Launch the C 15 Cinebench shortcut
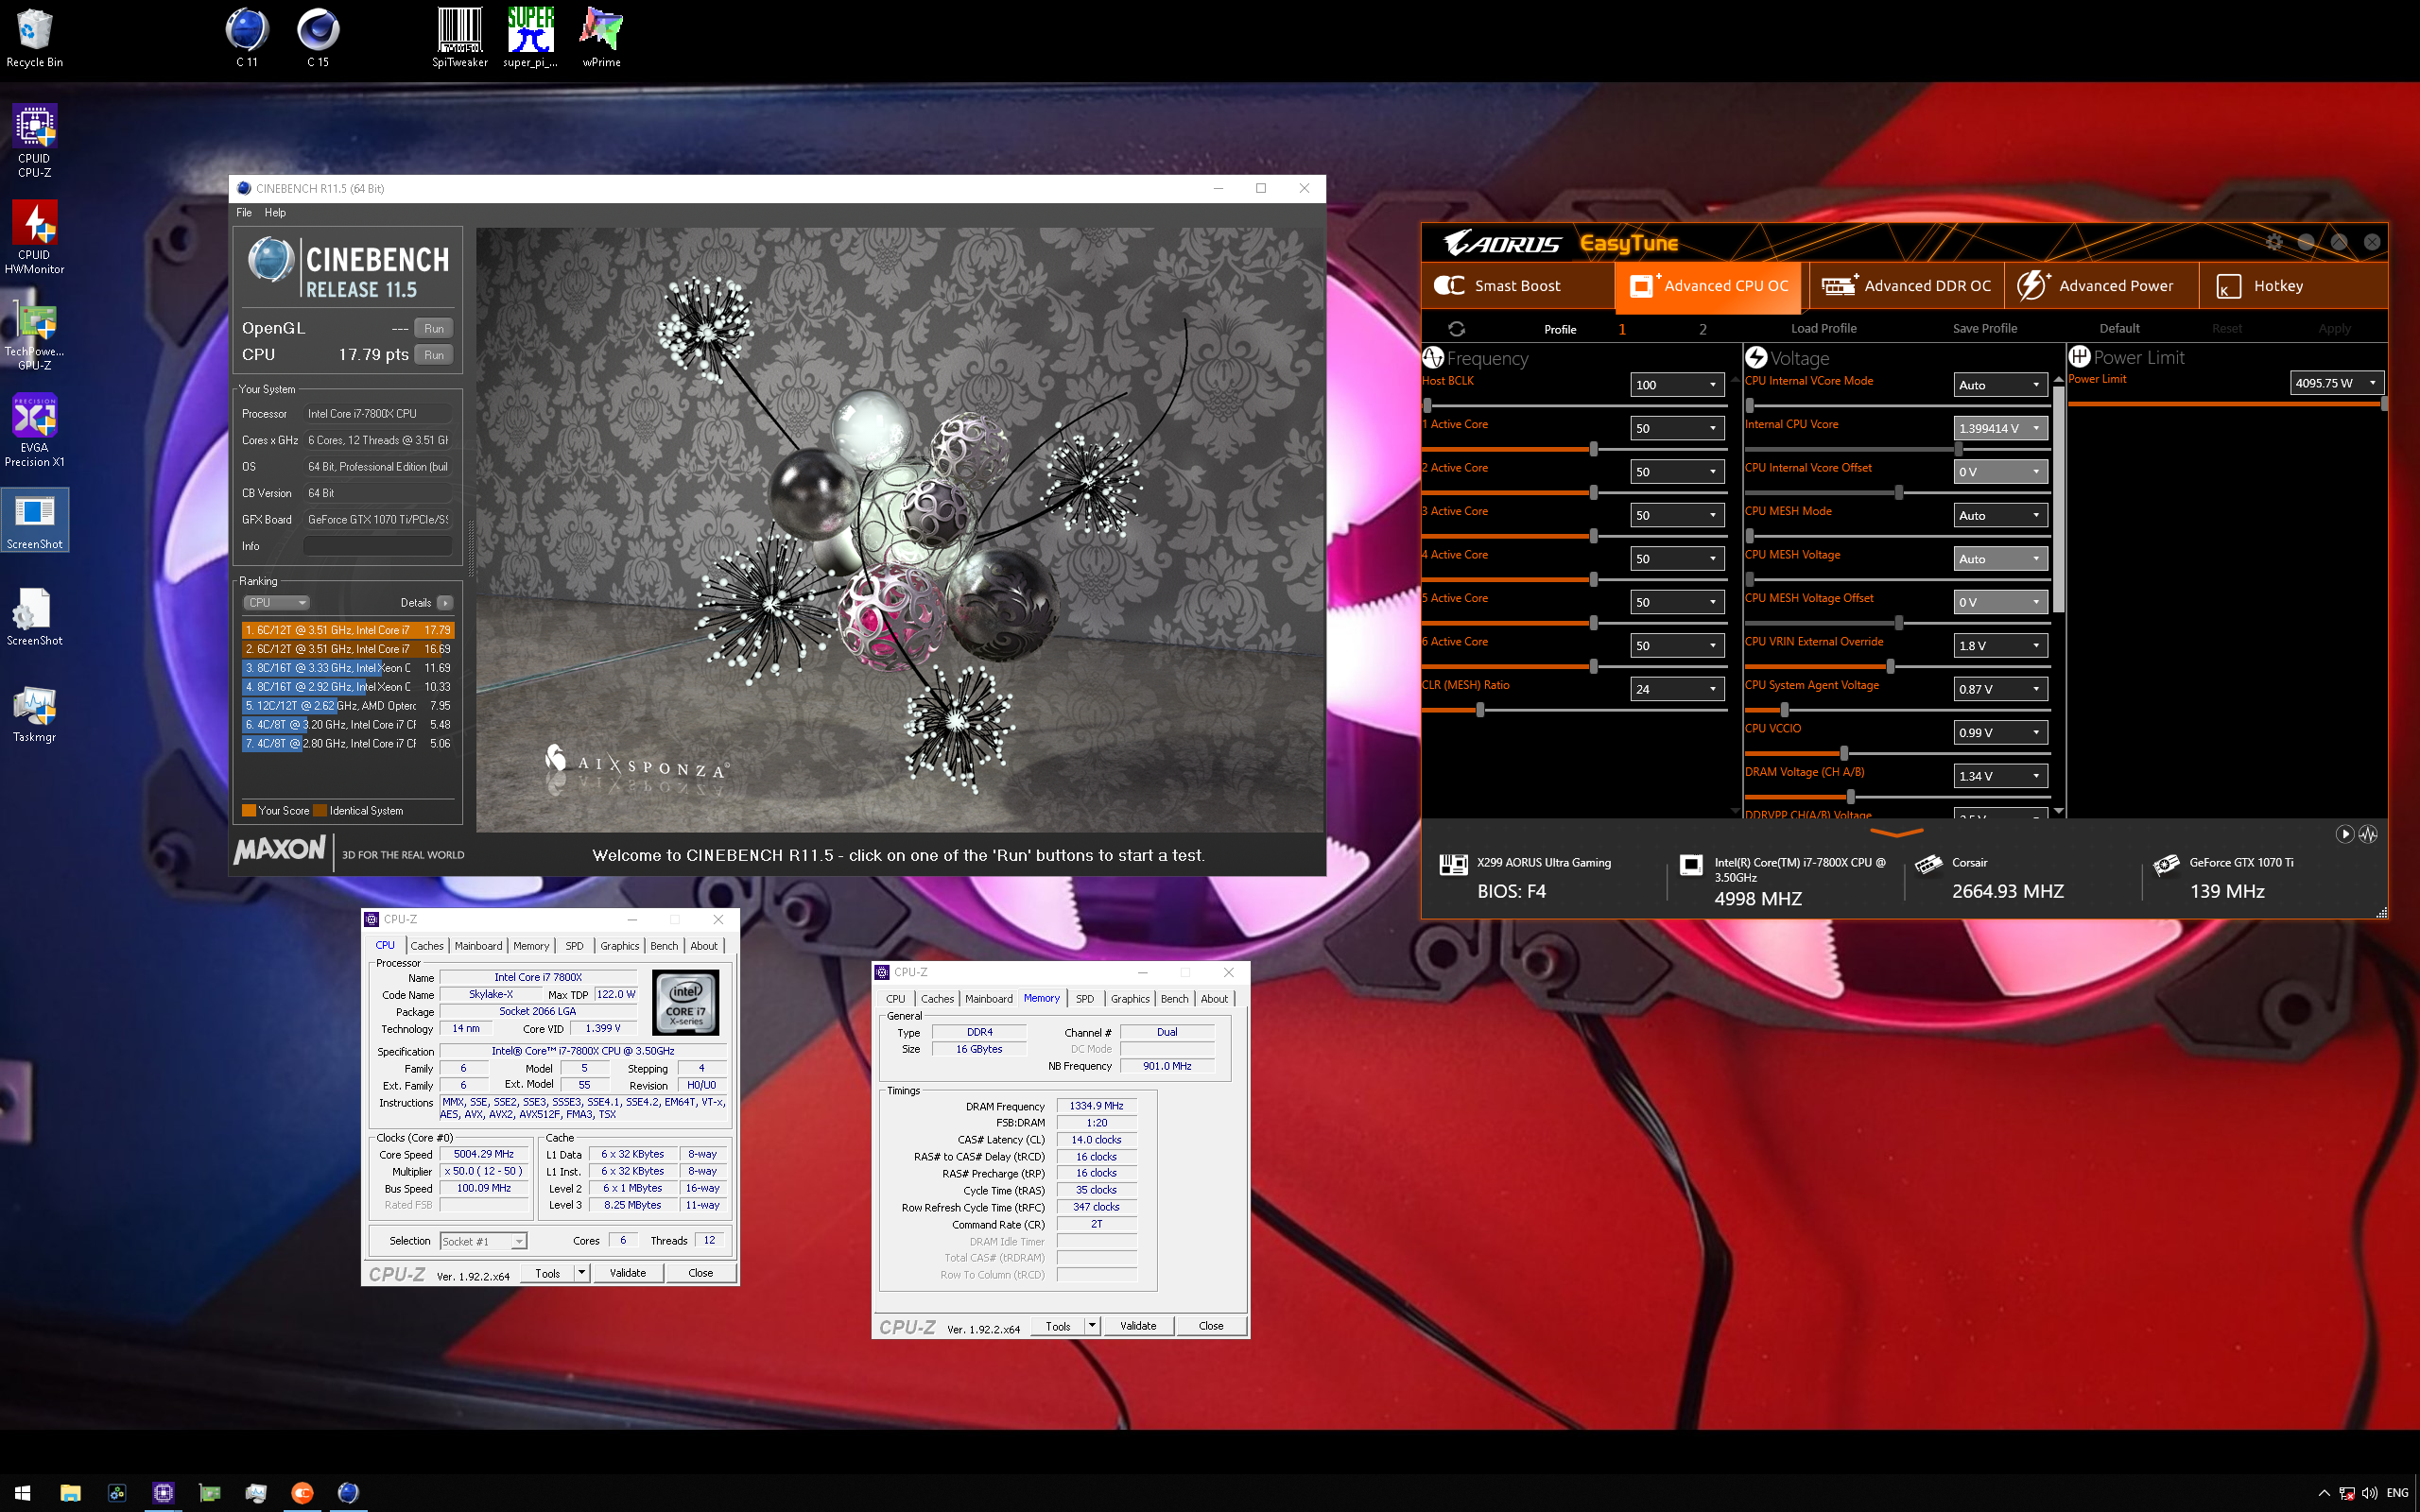The image size is (2420, 1512). 318,39
